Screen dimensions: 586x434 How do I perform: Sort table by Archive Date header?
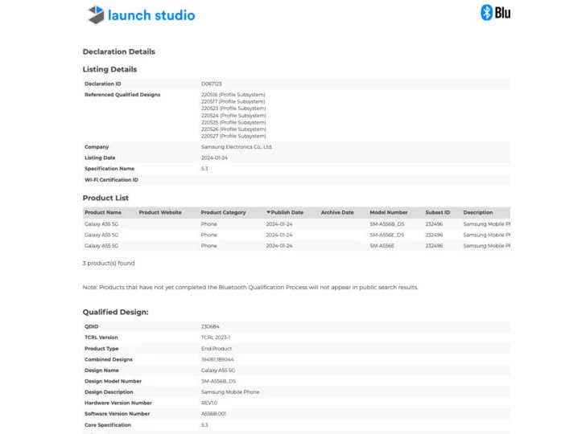(337, 212)
